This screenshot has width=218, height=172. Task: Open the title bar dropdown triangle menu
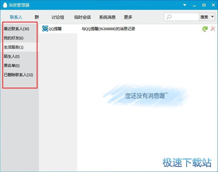coord(185,5)
